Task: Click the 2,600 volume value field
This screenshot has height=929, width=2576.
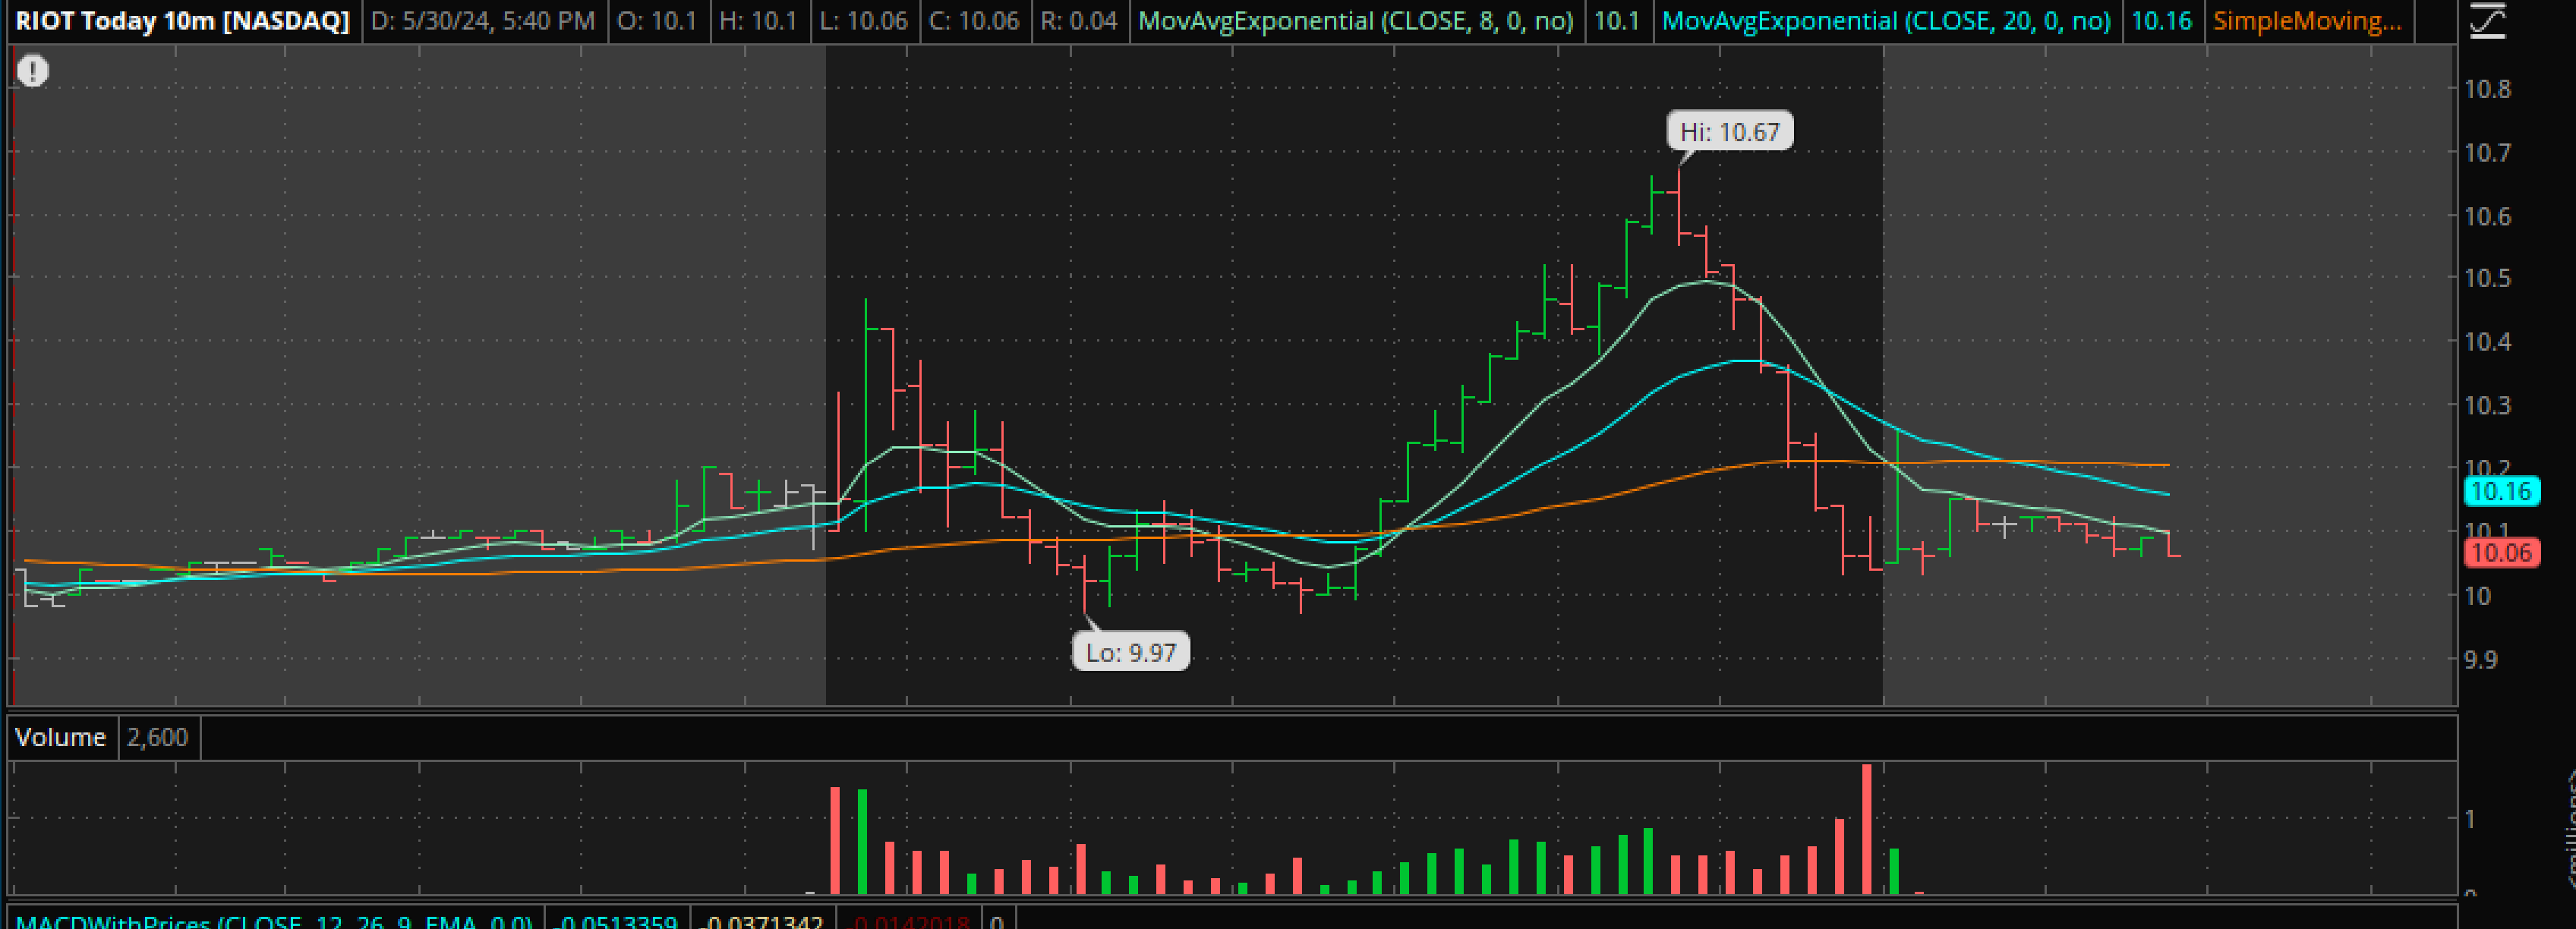Action: pos(158,737)
